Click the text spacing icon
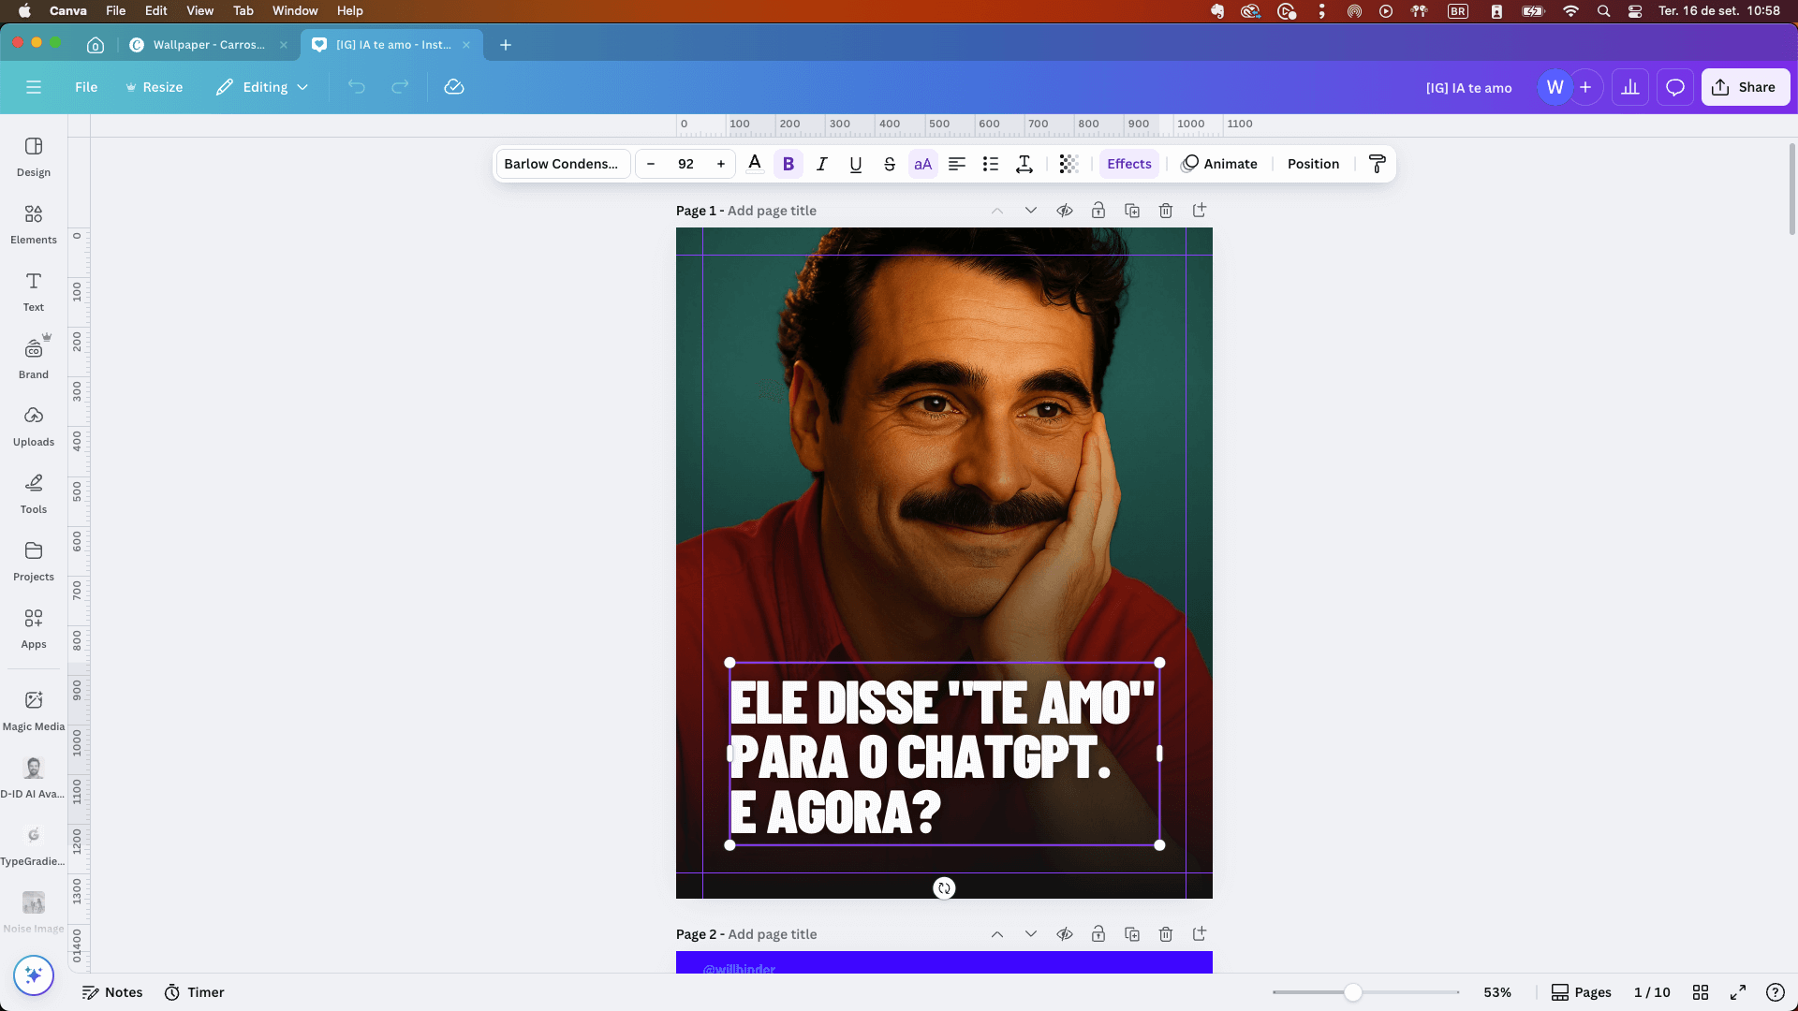This screenshot has width=1798, height=1011. coord(1024,164)
